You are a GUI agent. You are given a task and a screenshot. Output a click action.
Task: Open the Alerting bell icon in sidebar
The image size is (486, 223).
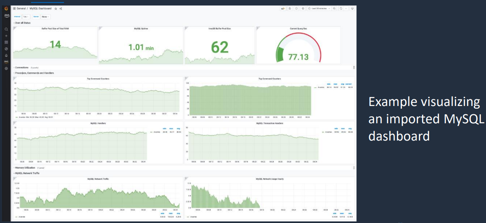click(6, 55)
